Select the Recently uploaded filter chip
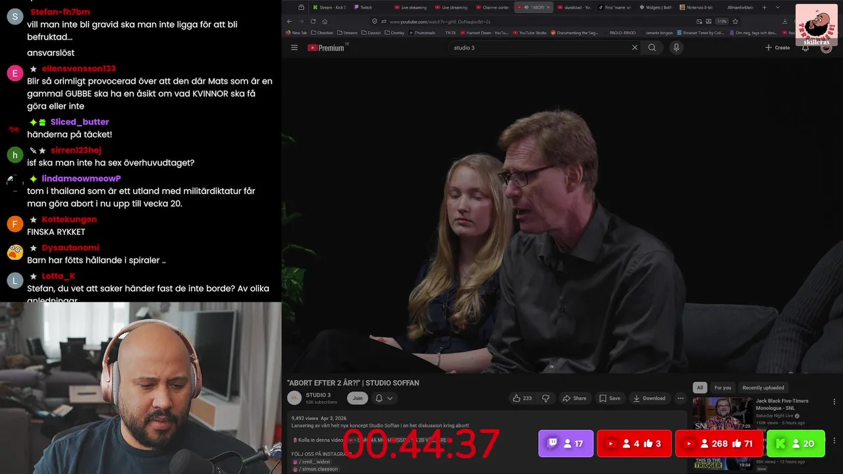This screenshot has height=474, width=843. [x=763, y=388]
